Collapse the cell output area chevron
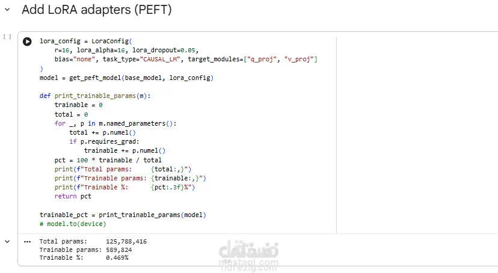The width and height of the screenshot is (498, 273). pyautogui.click(x=7, y=242)
